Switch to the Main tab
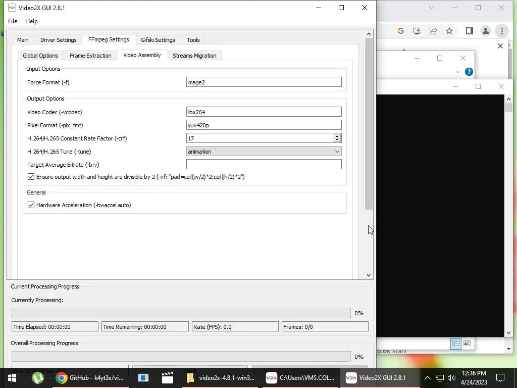 click(x=23, y=40)
